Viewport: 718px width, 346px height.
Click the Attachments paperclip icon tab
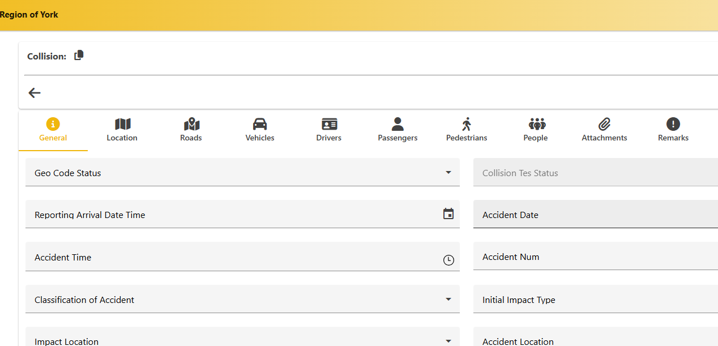tap(604, 130)
